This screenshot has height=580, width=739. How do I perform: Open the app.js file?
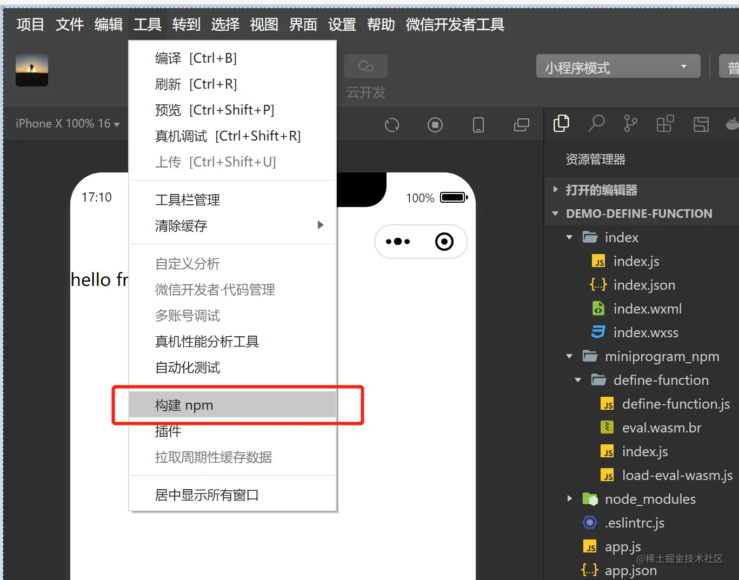[642, 546]
